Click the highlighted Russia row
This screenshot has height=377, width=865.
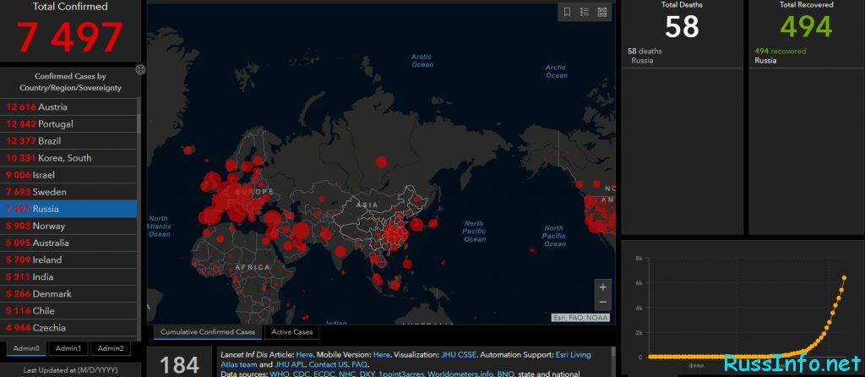point(68,209)
